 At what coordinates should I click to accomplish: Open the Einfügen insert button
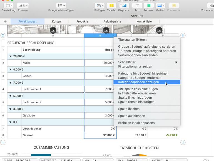click(x=99, y=6)
